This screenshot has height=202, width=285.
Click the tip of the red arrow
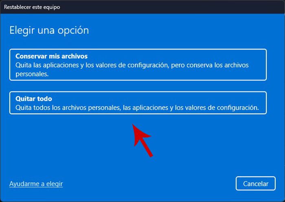point(133,125)
